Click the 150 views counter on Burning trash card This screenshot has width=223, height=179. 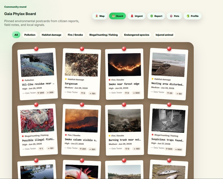tap(136, 149)
